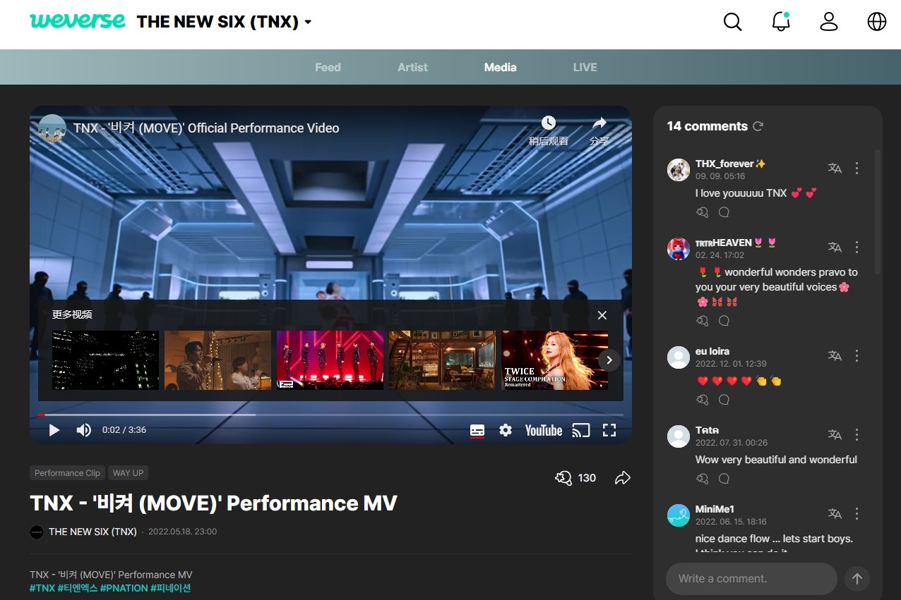Viewport: 901px width, 600px height.
Task: Cheer eu loira's comment
Action: pos(703,400)
